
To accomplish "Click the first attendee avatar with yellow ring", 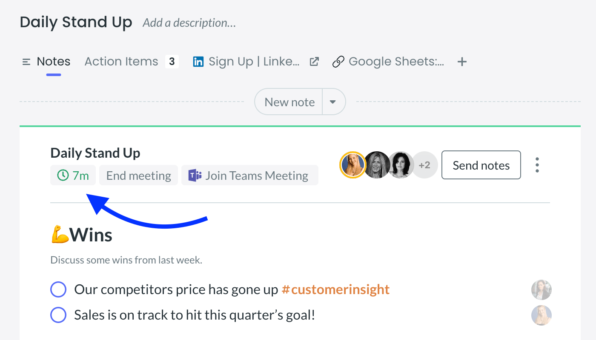I will (x=352, y=165).
